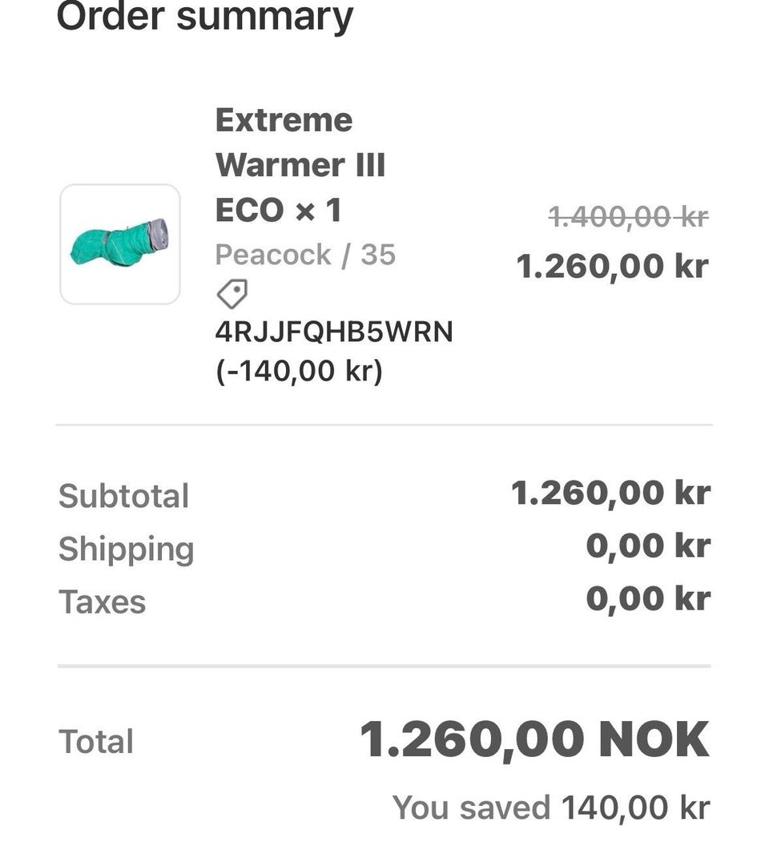Click the crossed-out 1.400,00 kr price
769x866 pixels.
[x=629, y=216]
